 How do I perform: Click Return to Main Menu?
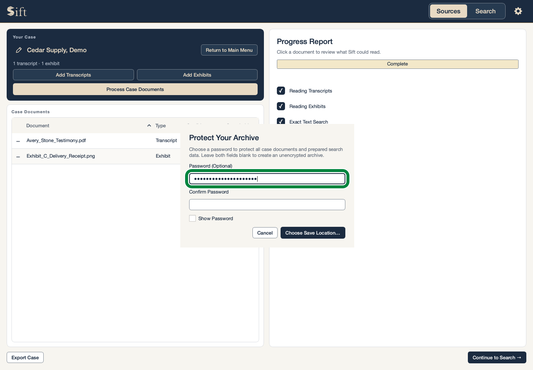coord(229,50)
